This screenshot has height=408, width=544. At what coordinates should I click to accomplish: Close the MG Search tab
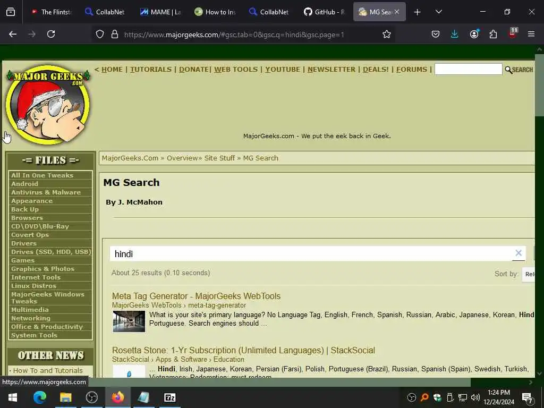click(396, 12)
